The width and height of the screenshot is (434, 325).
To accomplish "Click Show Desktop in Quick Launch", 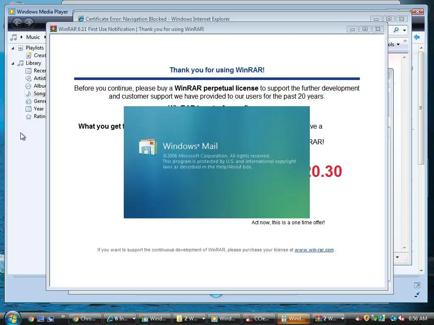I will [41, 319].
